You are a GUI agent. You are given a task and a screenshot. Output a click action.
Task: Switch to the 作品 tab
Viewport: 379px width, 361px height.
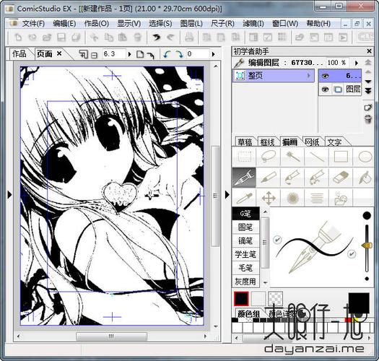tap(19, 53)
